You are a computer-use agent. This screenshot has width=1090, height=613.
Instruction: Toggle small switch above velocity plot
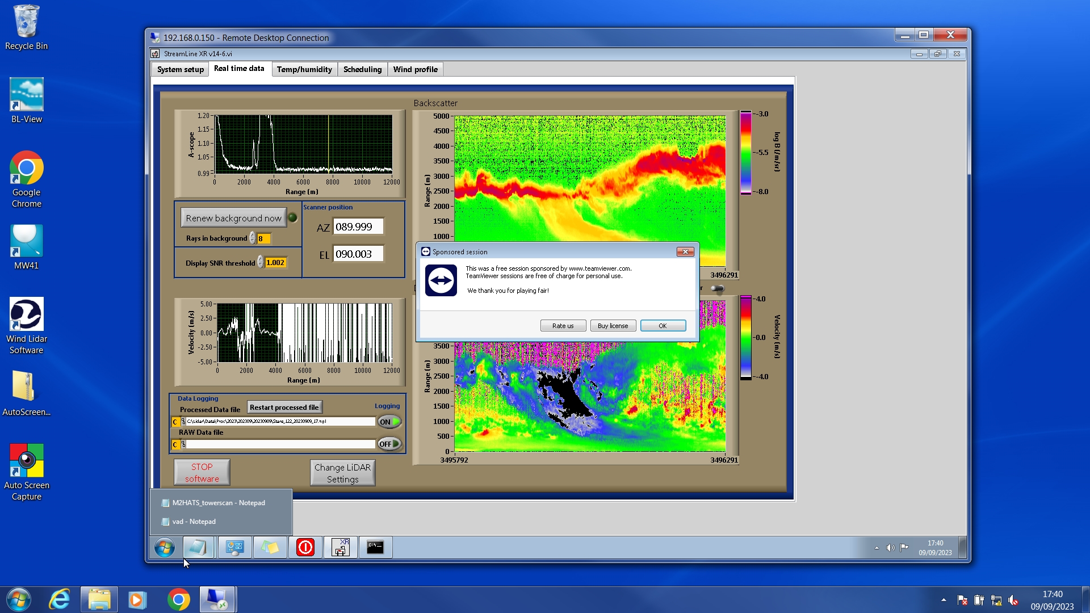[718, 289]
